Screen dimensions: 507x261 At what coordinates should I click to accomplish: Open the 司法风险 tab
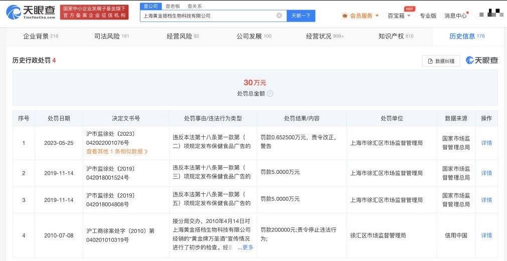[111, 37]
